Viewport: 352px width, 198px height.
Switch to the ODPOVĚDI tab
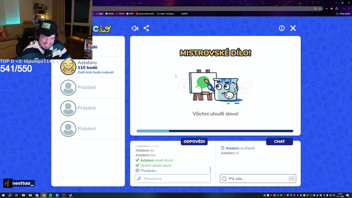coord(194,141)
